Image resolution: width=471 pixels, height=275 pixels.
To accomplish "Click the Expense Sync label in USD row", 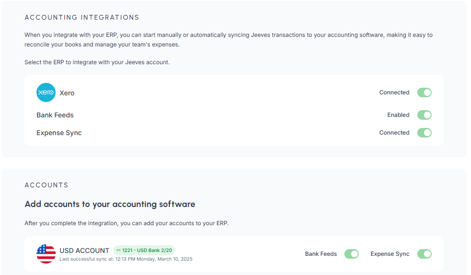I will (390, 254).
